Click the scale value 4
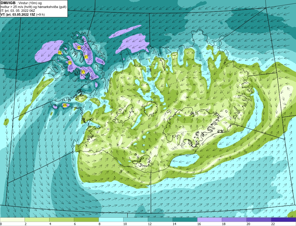 coord(50,224)
